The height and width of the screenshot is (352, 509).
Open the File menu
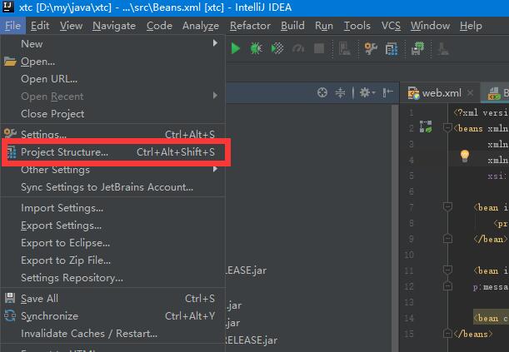[13, 26]
